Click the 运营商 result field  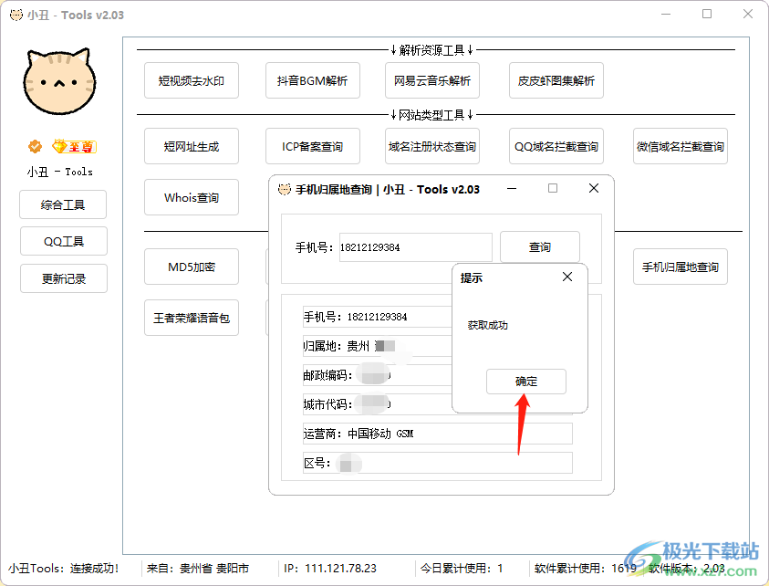(438, 434)
